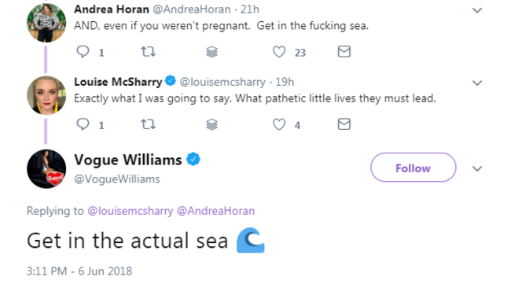Expand options chevron beside Follow button

point(477,168)
